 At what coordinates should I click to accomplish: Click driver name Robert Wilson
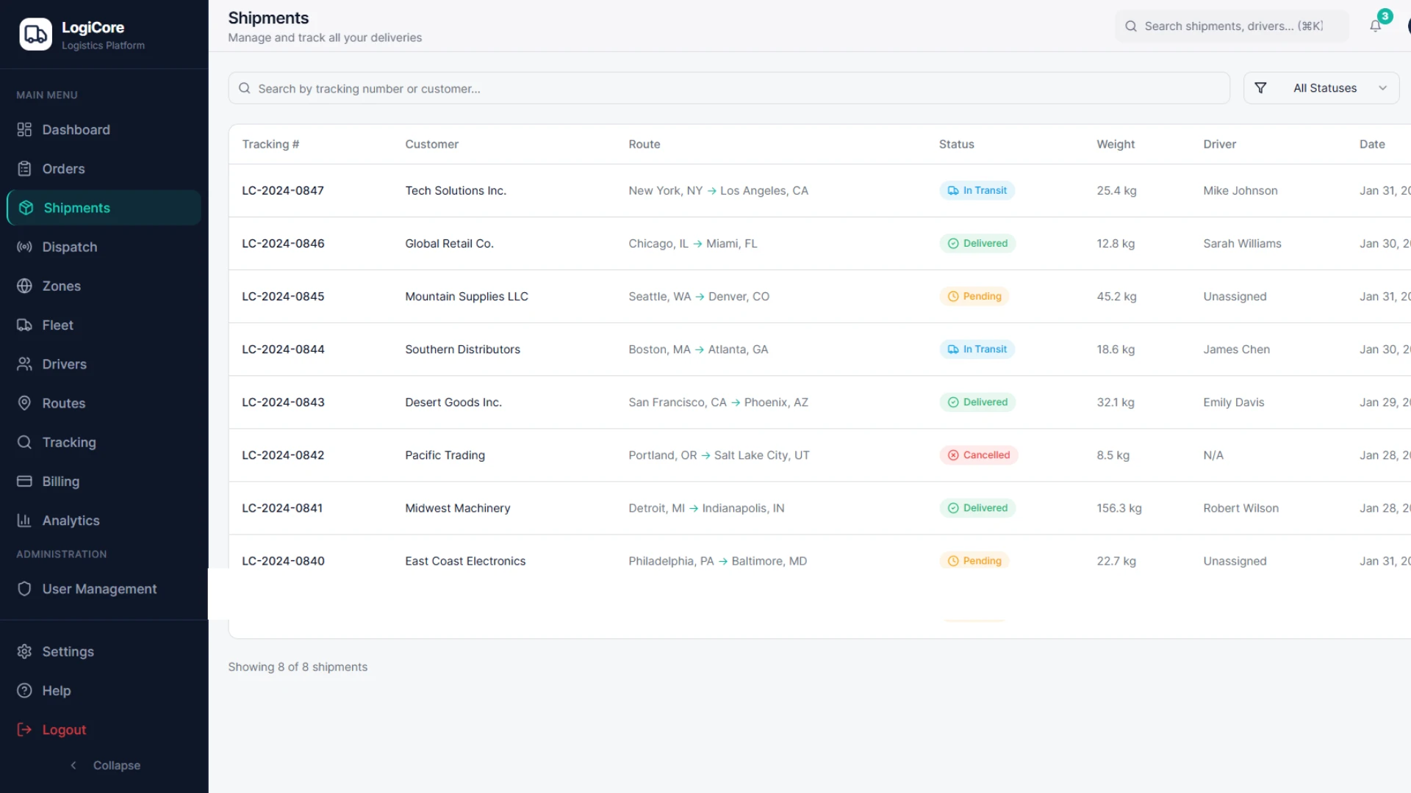pos(1241,508)
